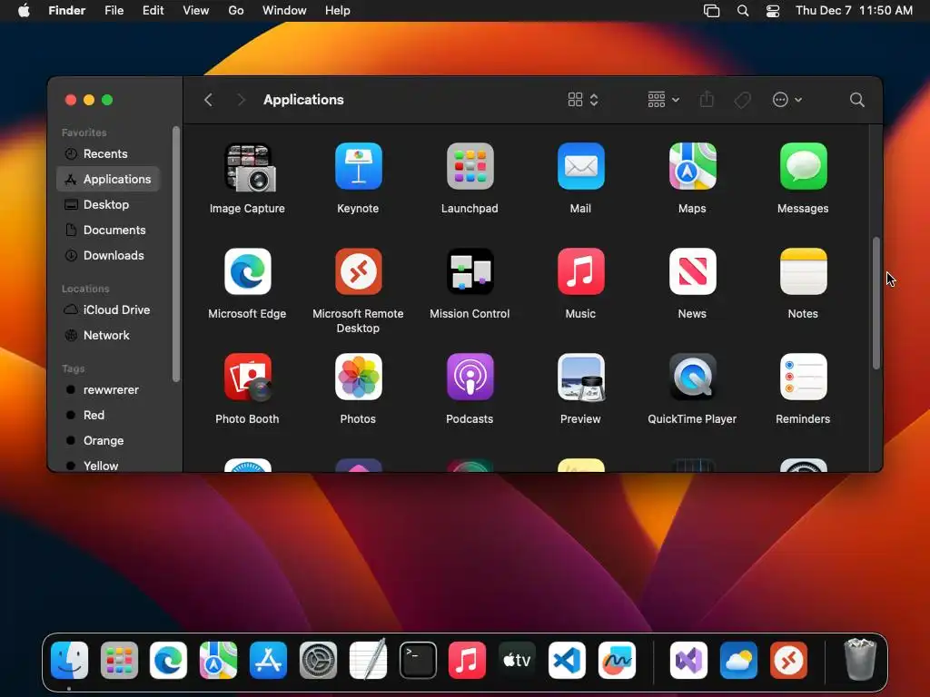The width and height of the screenshot is (930, 697).
Task: Select the Launchpad icon in Applications folder
Action: pyautogui.click(x=470, y=167)
